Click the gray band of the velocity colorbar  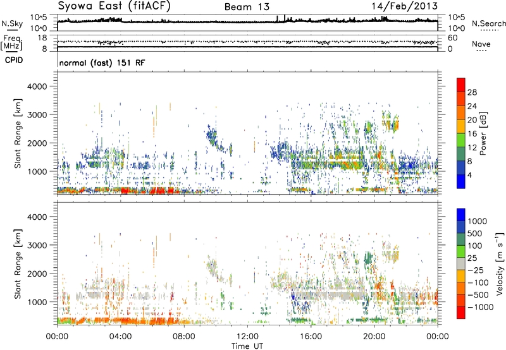pyautogui.click(x=461, y=264)
